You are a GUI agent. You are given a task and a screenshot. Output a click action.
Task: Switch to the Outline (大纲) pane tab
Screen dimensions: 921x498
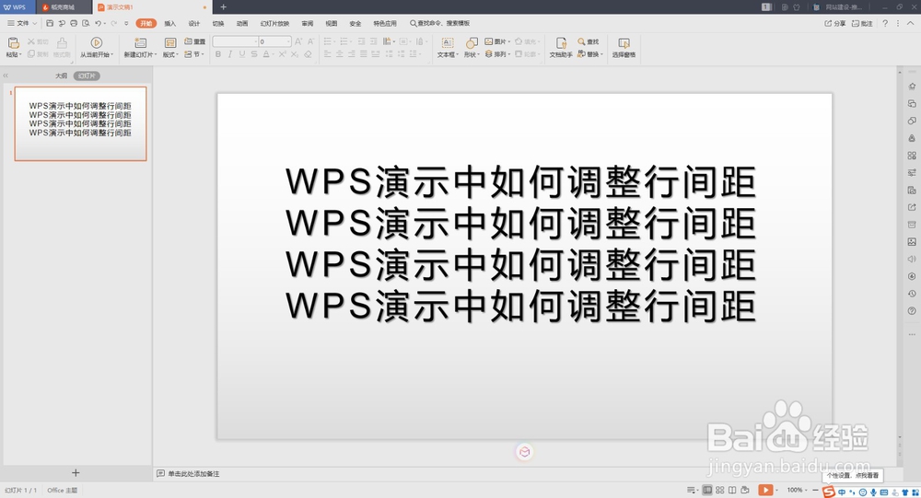pyautogui.click(x=61, y=75)
